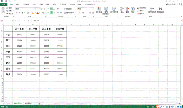Click Find and Select (查找和选择) binoculars
183x108 pixels.
pos(161,10)
